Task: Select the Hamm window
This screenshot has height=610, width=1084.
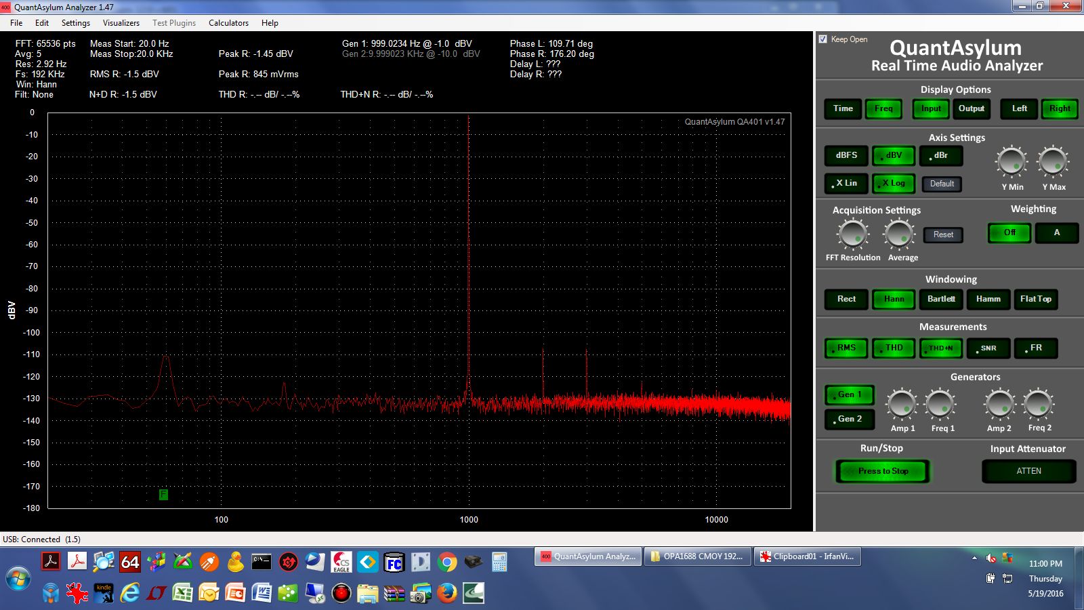Action: (988, 299)
